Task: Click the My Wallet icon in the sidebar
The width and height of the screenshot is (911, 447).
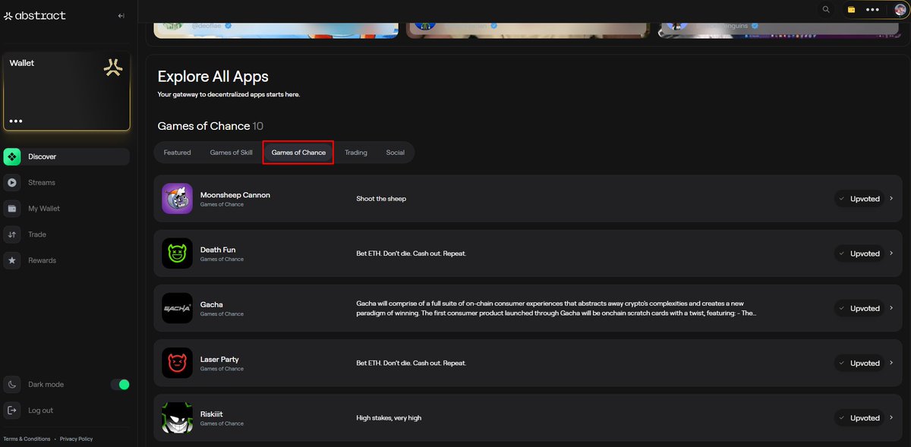Action: coord(12,208)
